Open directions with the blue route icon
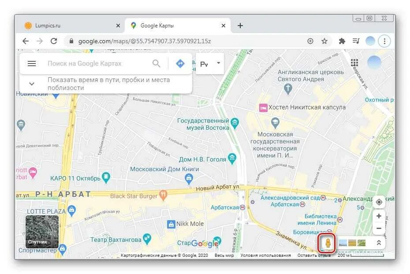The width and height of the screenshot is (410, 274). coord(180,64)
